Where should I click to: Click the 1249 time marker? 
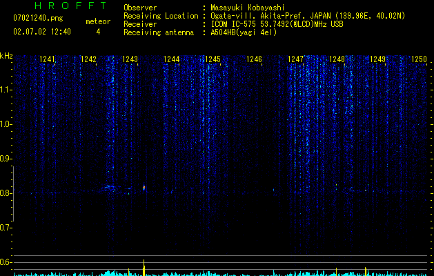(x=378, y=59)
